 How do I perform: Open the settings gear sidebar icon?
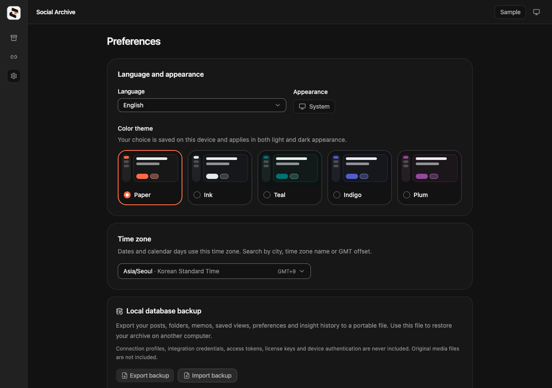coord(14,76)
